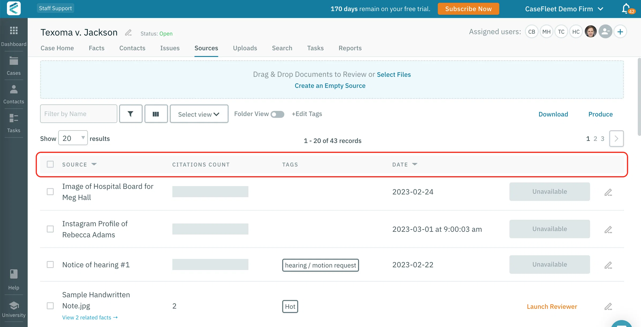
Task: Open the Select view dropdown
Action: point(199,114)
